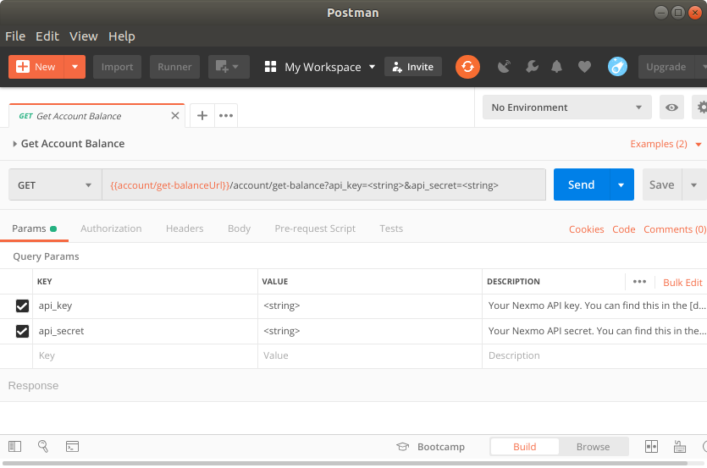Open the notifications bell icon
This screenshot has height=468, width=707.
pos(557,67)
